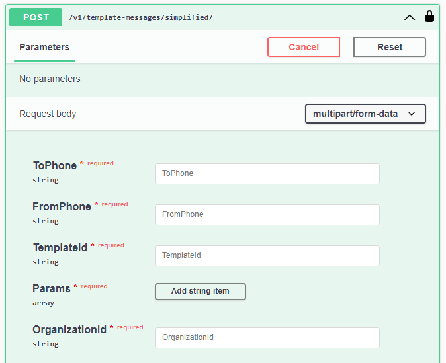Click the OrganizationId field label
The width and height of the screenshot is (446, 363).
[69, 329]
